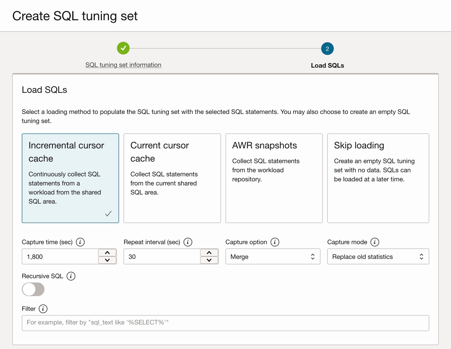Click the Filter info icon
This screenshot has height=349, width=451.
[x=43, y=309]
